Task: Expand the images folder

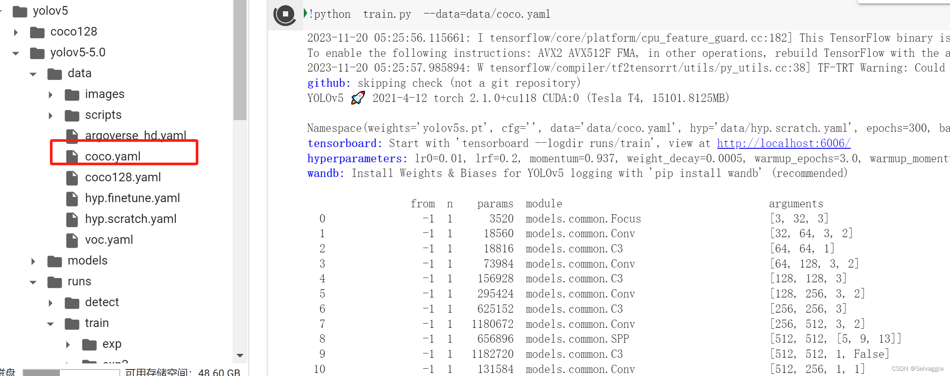Action: (51, 95)
